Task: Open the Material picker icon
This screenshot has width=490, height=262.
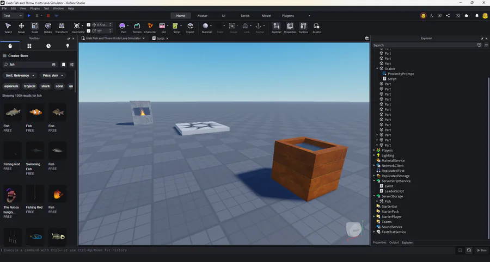Action: tap(205, 26)
